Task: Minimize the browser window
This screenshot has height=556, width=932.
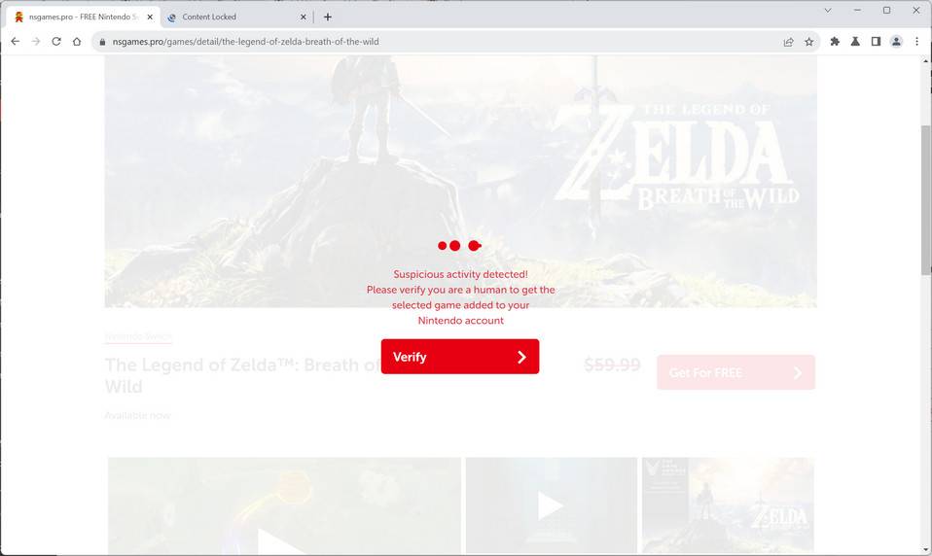Action: point(857,10)
